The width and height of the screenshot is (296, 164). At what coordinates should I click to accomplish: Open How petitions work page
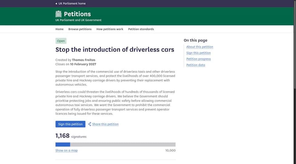(x=110, y=29)
